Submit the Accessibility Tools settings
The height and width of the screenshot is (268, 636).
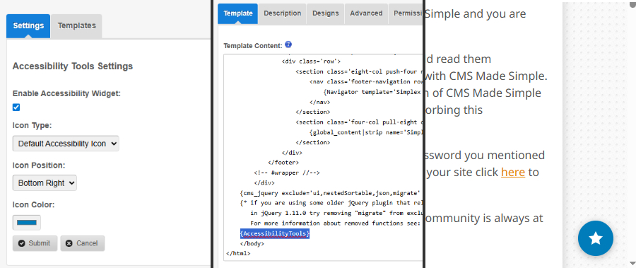[35, 243]
